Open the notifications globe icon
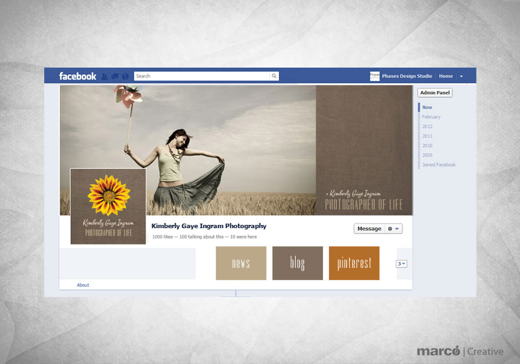Viewport: 520px width, 364px height. click(125, 77)
